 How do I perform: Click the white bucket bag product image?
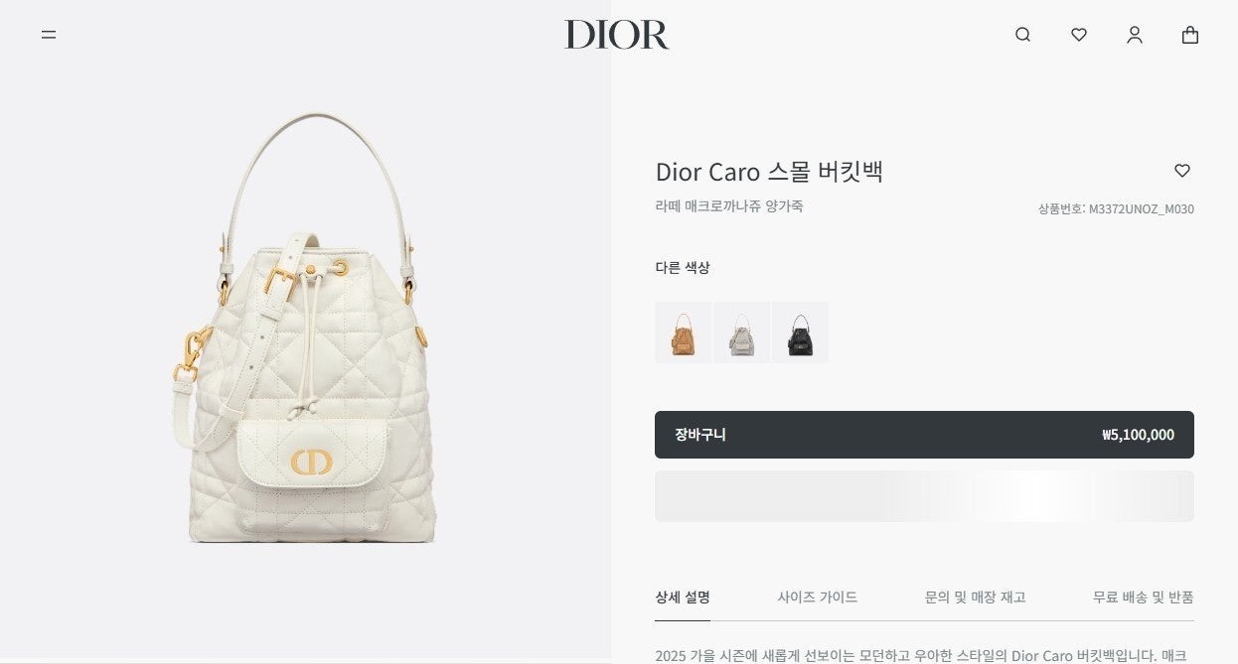tap(304, 328)
